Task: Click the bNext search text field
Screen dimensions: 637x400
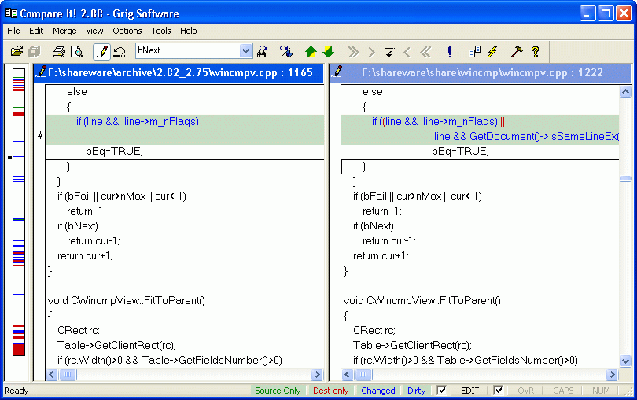Action: [x=188, y=50]
